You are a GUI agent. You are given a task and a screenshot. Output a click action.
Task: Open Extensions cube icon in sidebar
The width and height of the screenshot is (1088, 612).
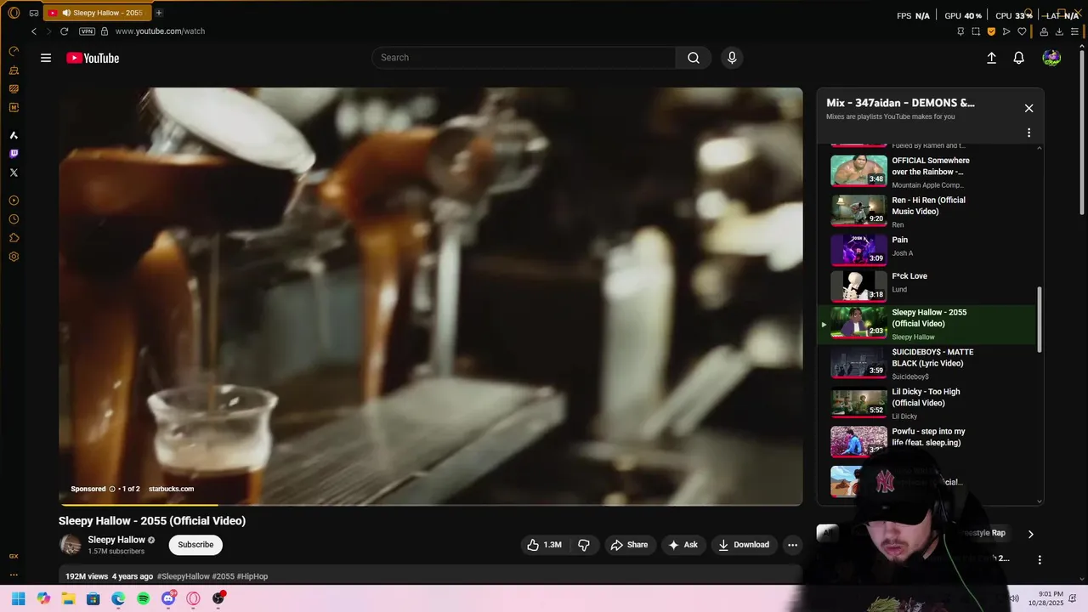click(x=14, y=238)
